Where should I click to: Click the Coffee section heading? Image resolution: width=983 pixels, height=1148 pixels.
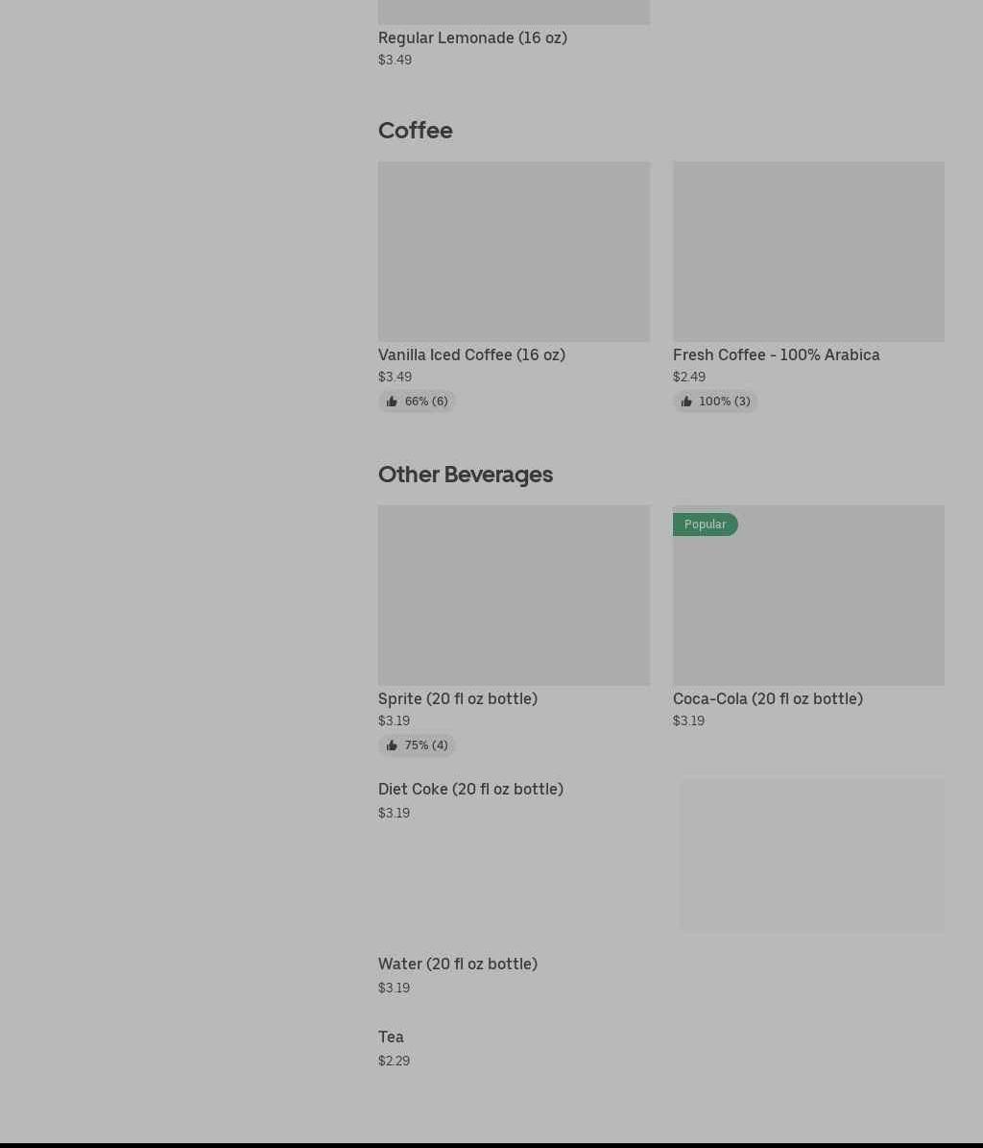415,130
